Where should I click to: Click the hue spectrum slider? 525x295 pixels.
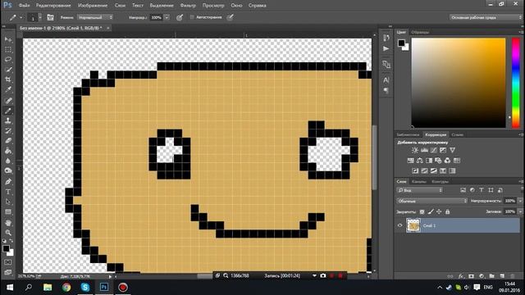point(516,83)
